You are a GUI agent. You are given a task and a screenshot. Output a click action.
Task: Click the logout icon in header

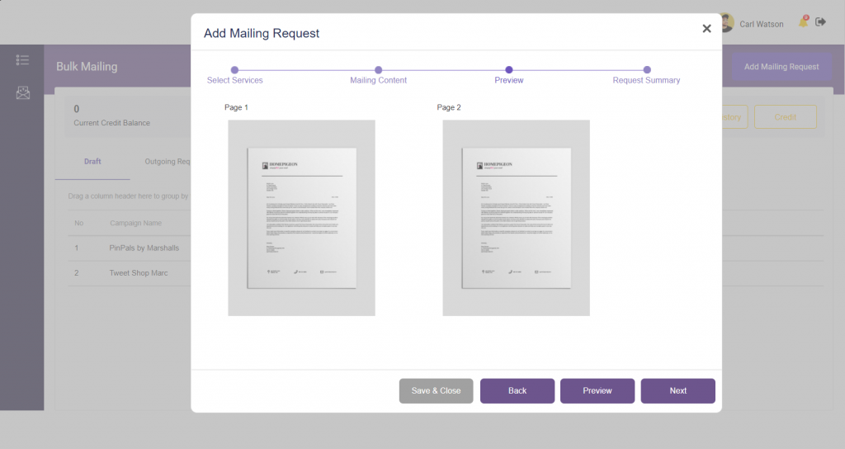(820, 22)
